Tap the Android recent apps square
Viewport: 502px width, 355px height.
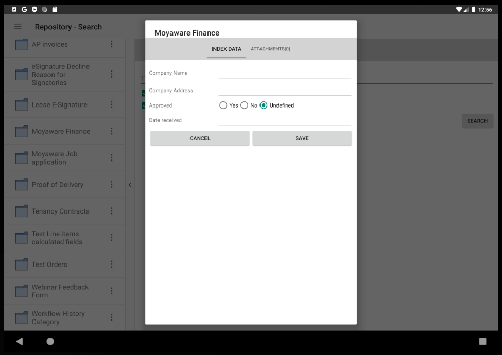point(482,341)
